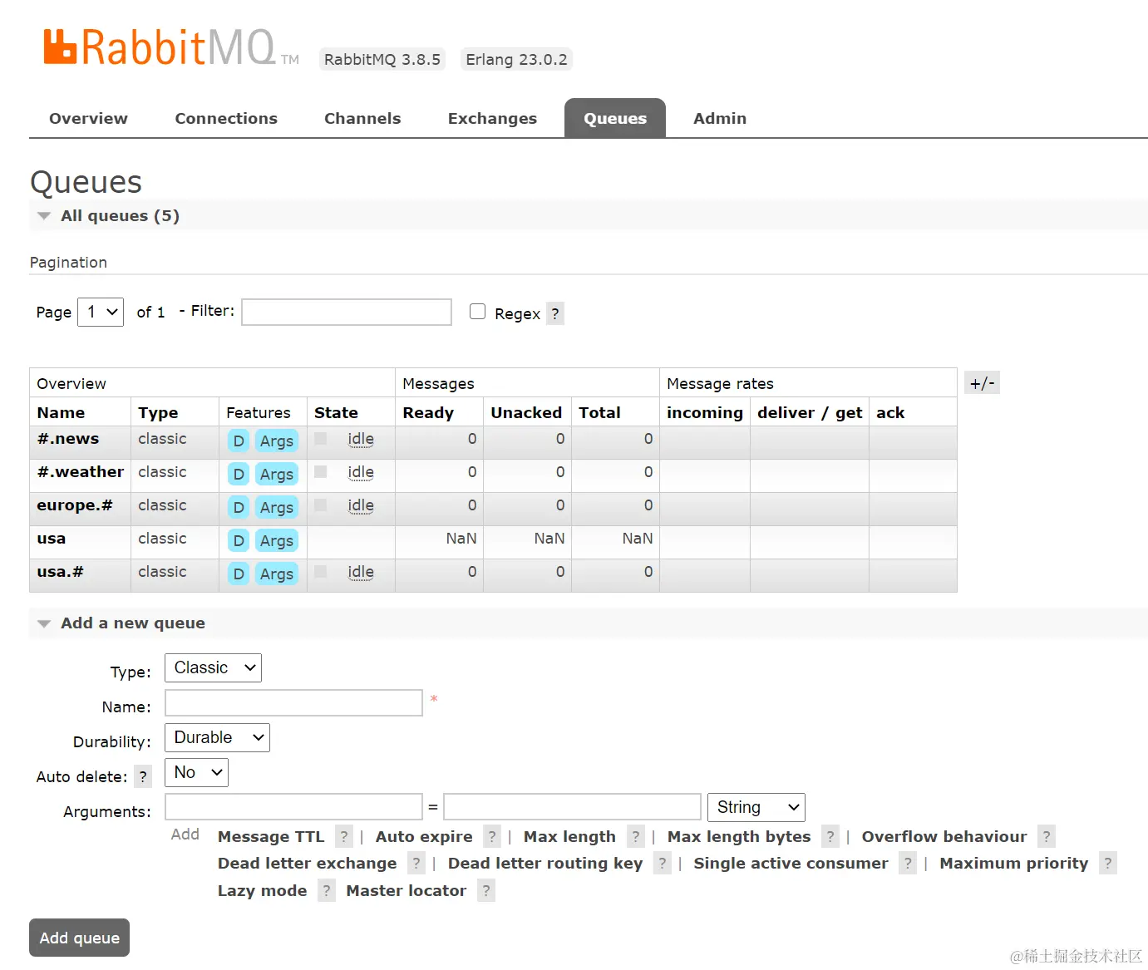
Task: Open the Exchanges tab
Action: point(492,118)
